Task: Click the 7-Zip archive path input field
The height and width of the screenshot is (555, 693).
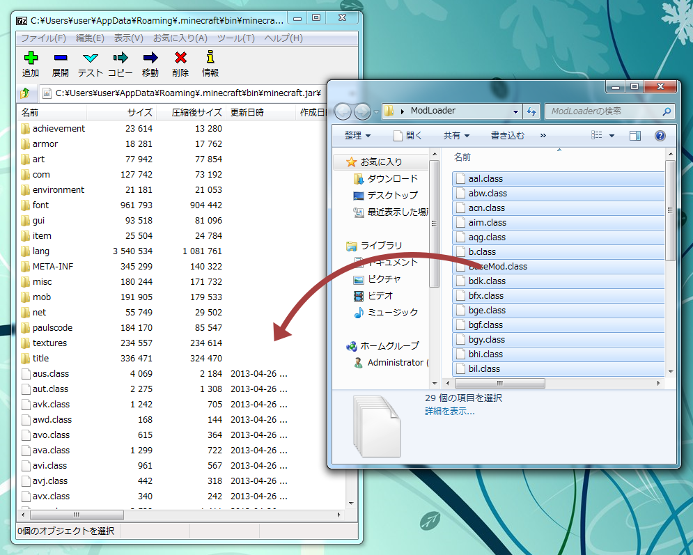Action: click(x=188, y=93)
